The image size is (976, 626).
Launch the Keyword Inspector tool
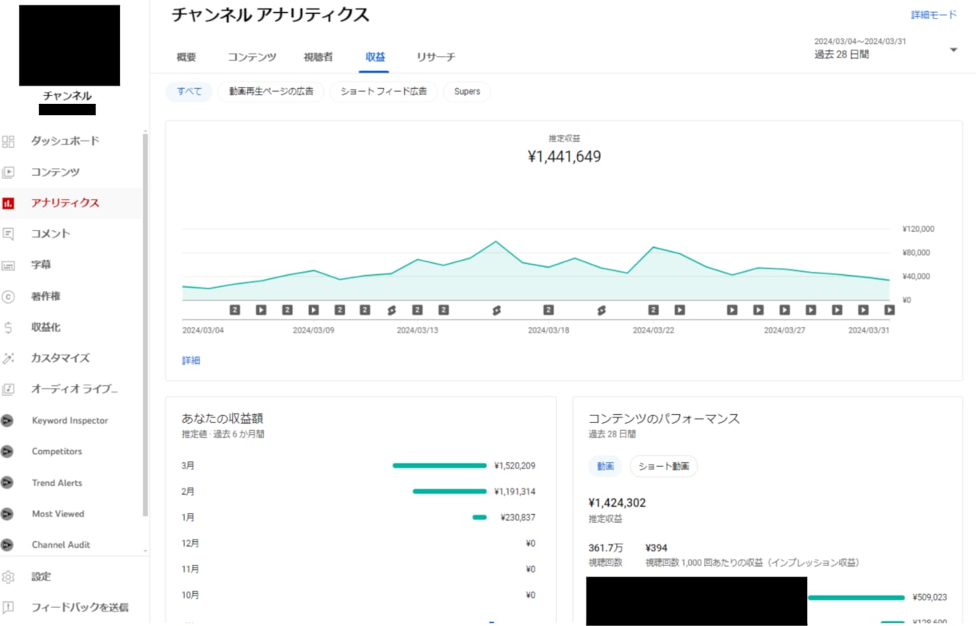point(70,421)
